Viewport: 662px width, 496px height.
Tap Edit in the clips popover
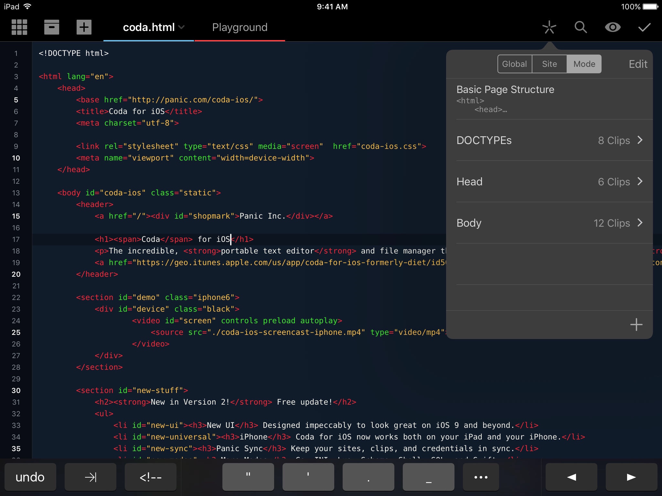(x=638, y=64)
